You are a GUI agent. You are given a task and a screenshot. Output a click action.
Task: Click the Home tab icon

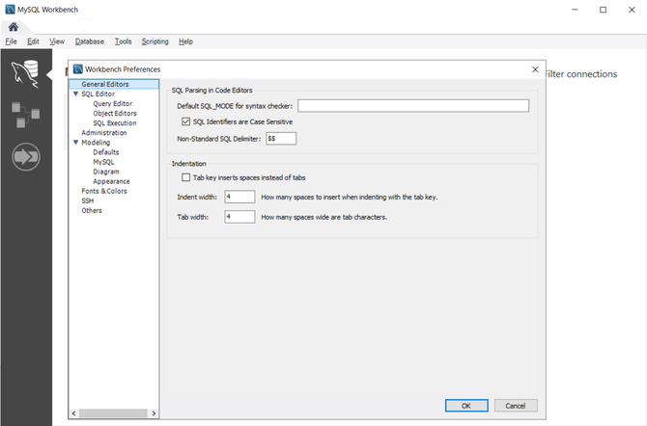[x=14, y=27]
